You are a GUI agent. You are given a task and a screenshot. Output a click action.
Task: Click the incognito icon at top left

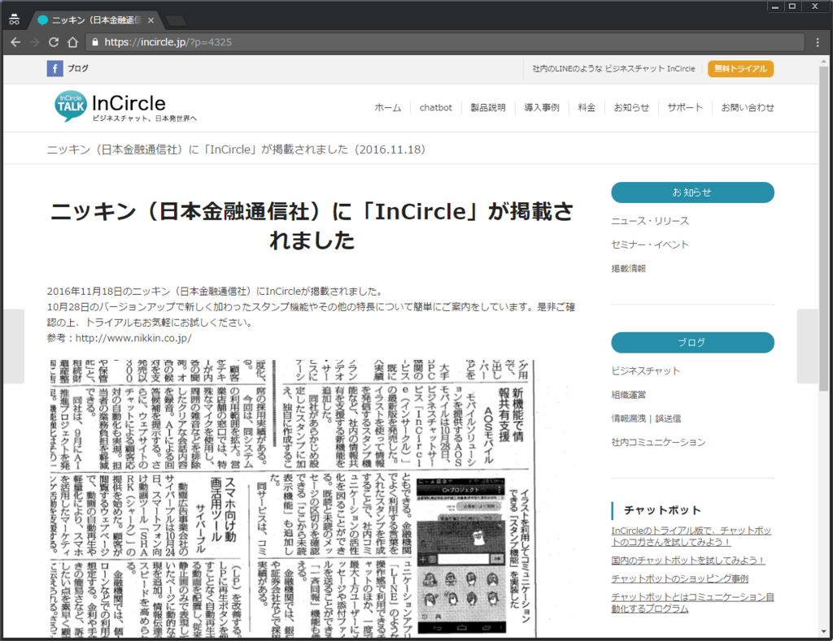[15, 19]
